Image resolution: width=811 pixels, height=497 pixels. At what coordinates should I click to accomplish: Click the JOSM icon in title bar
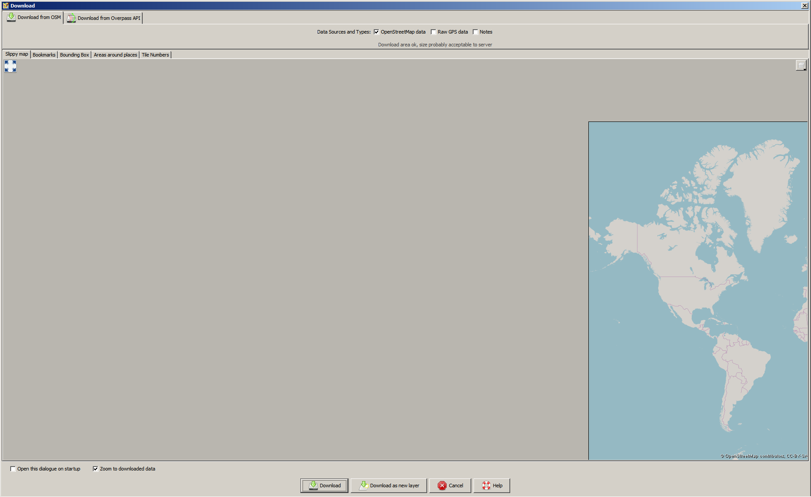(x=5, y=6)
